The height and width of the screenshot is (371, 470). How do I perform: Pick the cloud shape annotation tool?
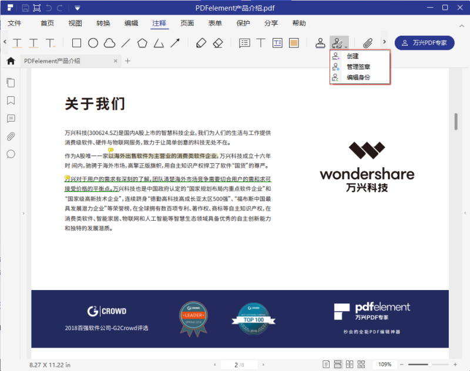(x=110, y=42)
